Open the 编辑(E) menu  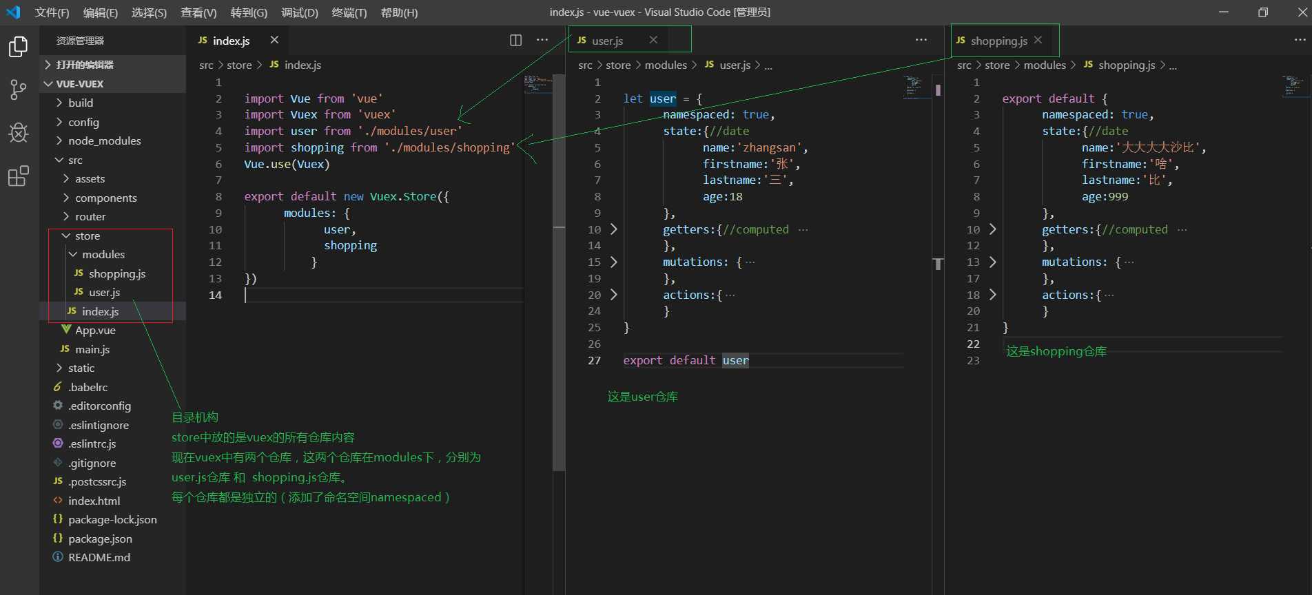pyautogui.click(x=101, y=12)
